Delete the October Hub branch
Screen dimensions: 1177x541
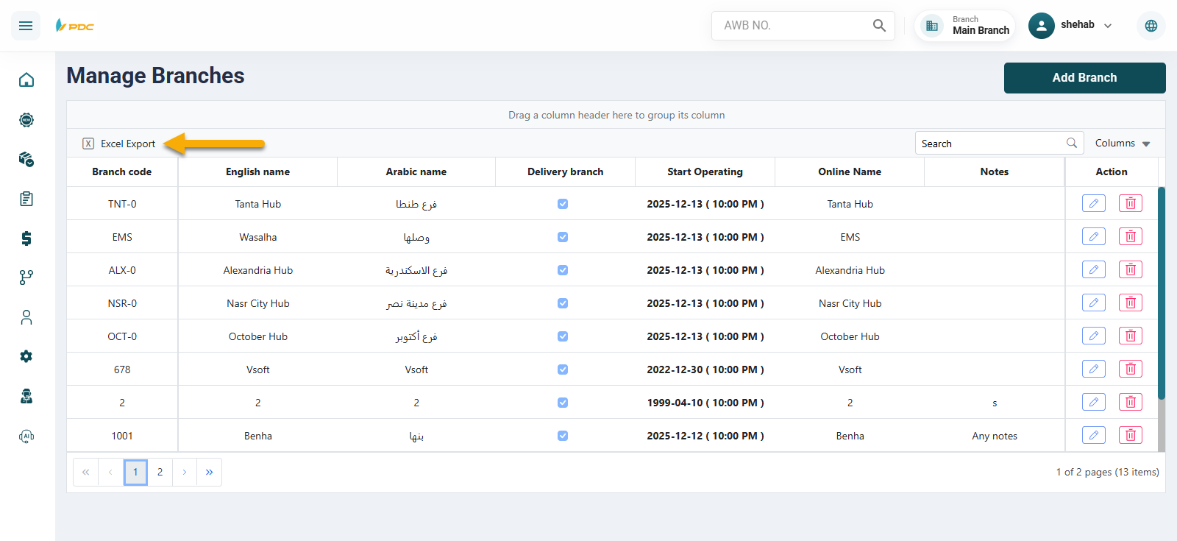pos(1131,336)
